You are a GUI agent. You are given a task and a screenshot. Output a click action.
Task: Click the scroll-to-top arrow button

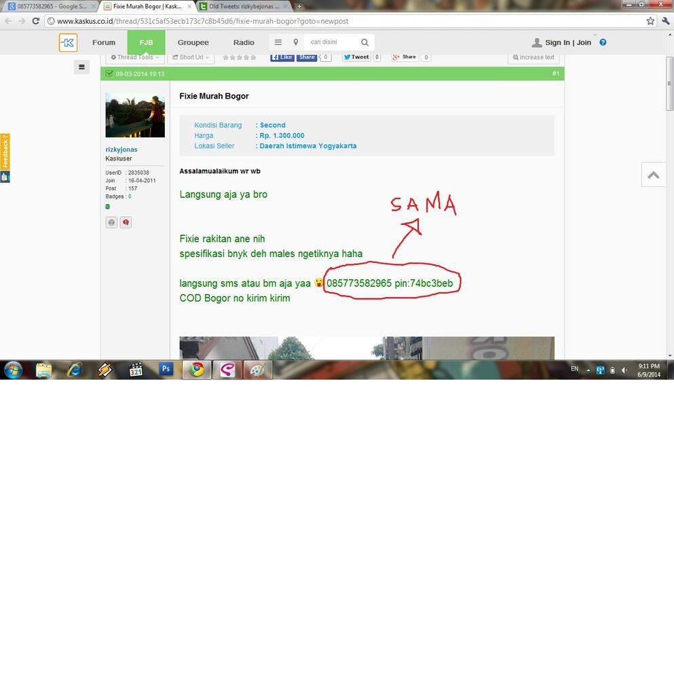click(653, 175)
